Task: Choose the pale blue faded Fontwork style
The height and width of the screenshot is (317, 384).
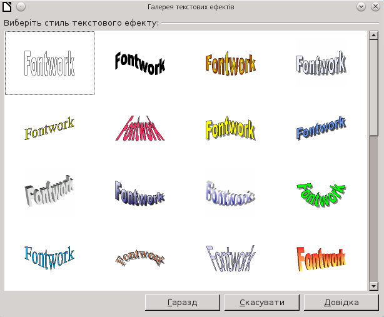Action: [231, 193]
